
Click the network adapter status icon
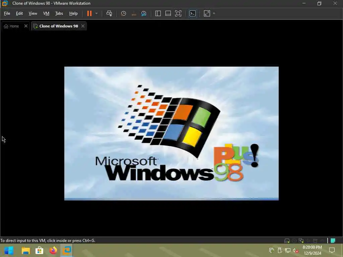[x=301, y=241]
